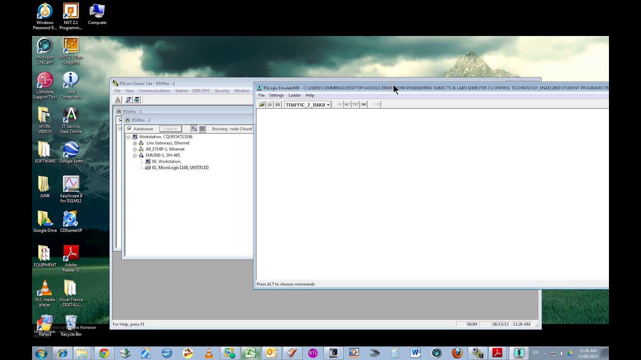Click third RSLinx toolbar icon

(137, 99)
